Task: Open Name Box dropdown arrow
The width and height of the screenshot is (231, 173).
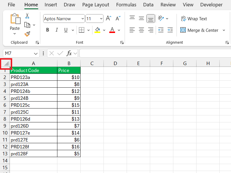Action: pos(36,54)
